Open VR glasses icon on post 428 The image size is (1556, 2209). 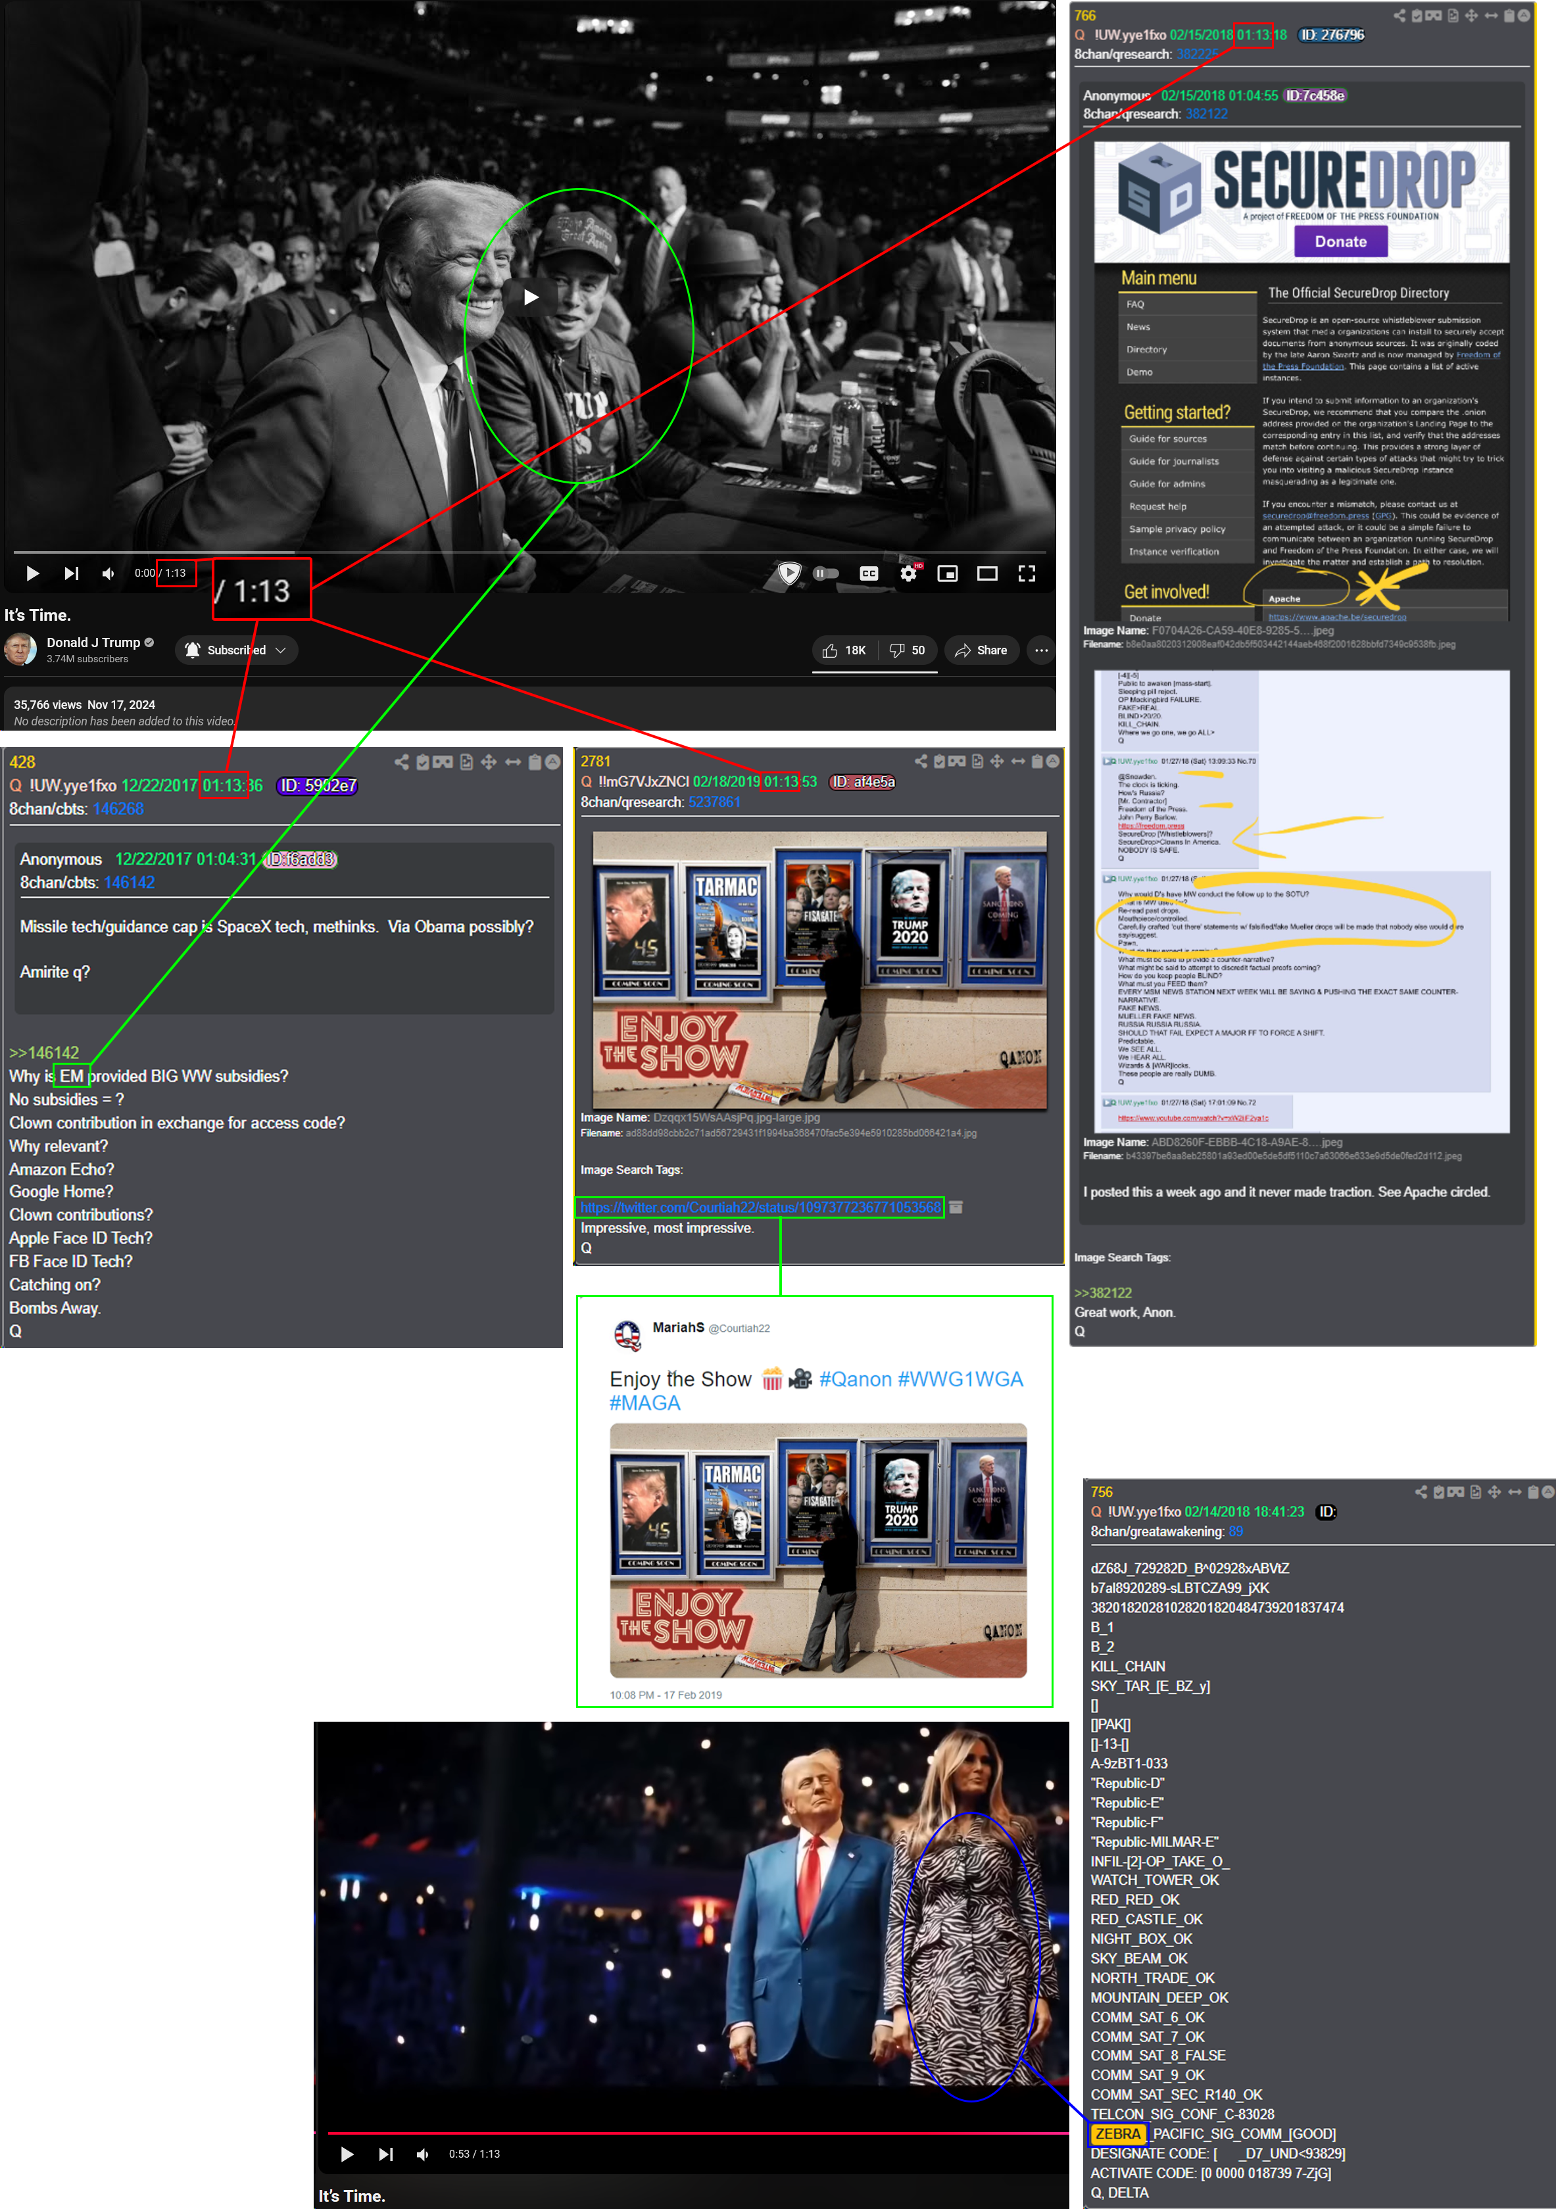(x=443, y=762)
